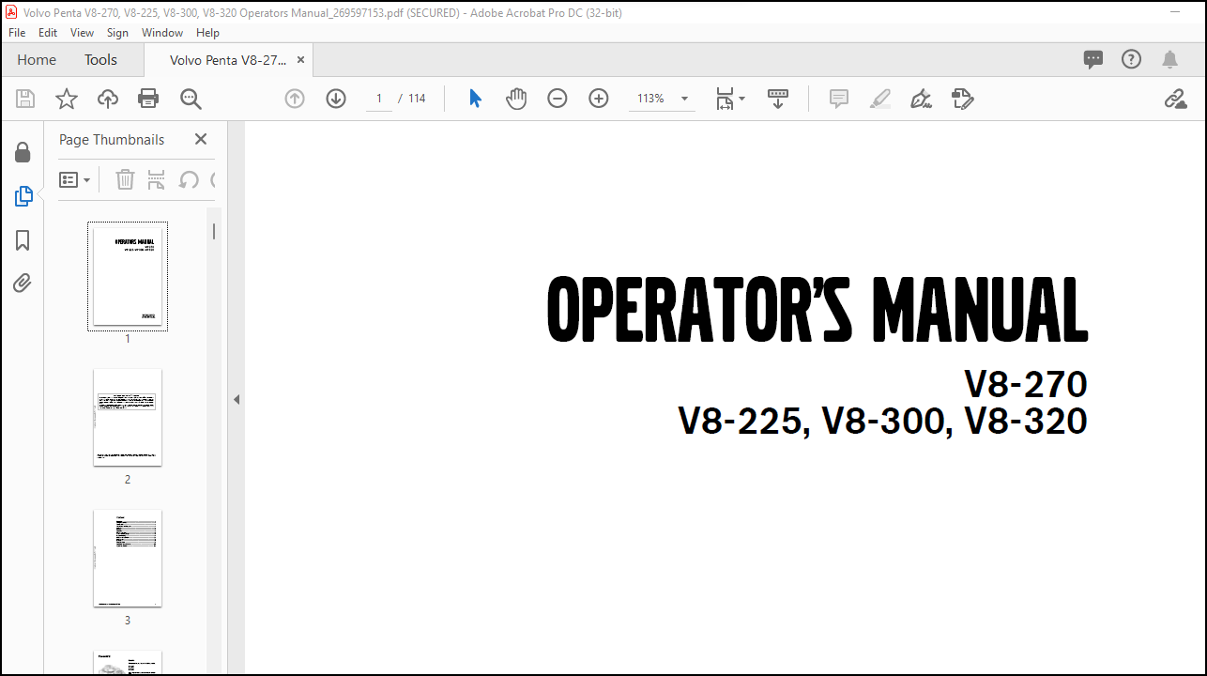This screenshot has width=1207, height=676.
Task: Click the scrolling mode keyboard icon
Action: pyautogui.click(x=778, y=99)
